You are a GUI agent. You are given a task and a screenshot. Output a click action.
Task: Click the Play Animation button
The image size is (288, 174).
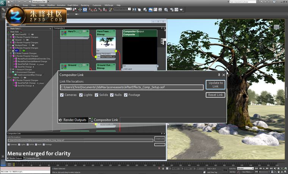tap(264, 168)
